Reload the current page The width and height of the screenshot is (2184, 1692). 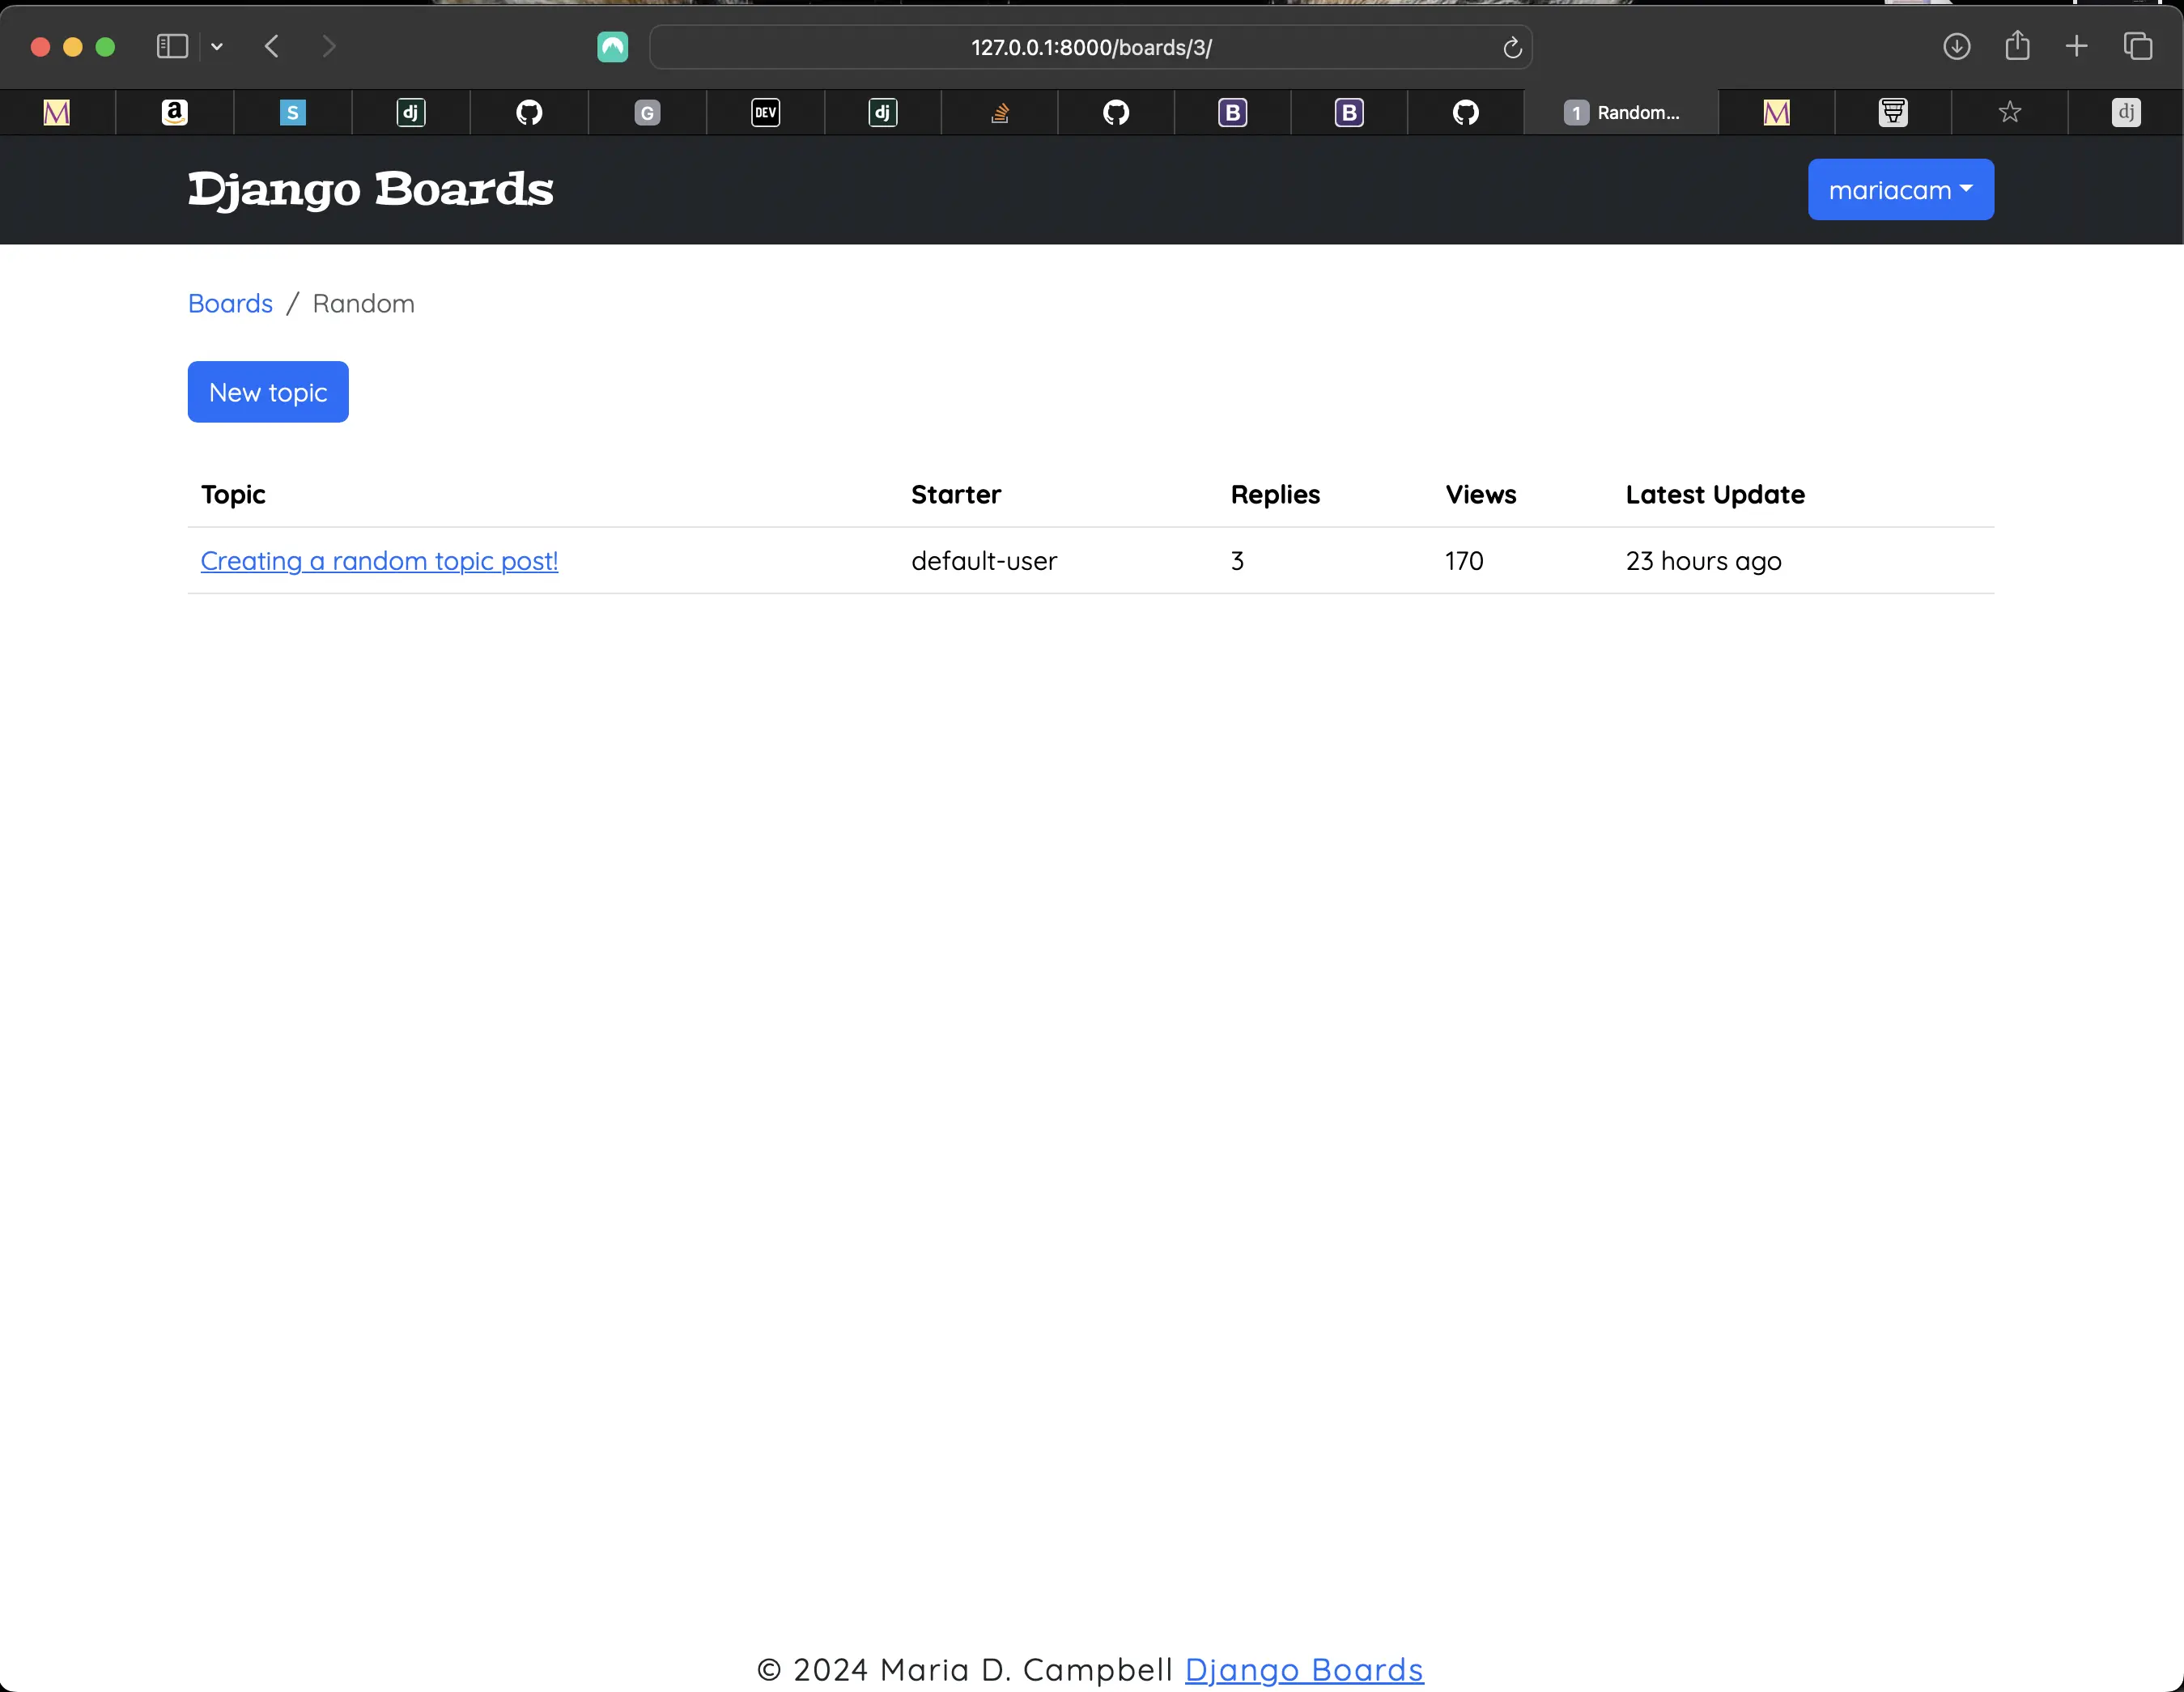[x=1512, y=47]
